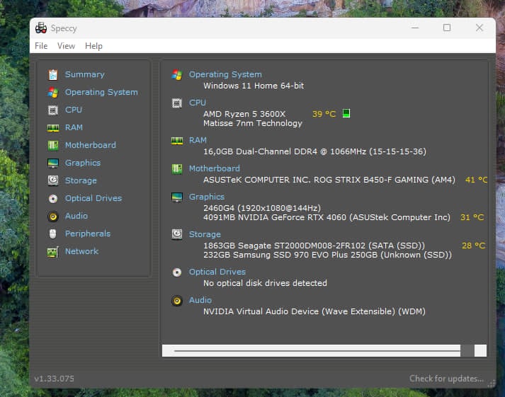Open the Help menu
Image resolution: width=505 pixels, height=397 pixels.
tap(93, 46)
